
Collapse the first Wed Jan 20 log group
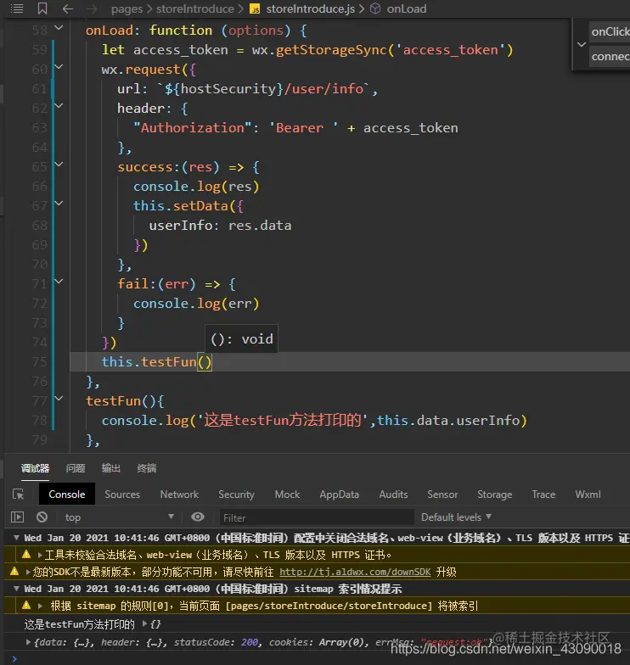point(16,538)
